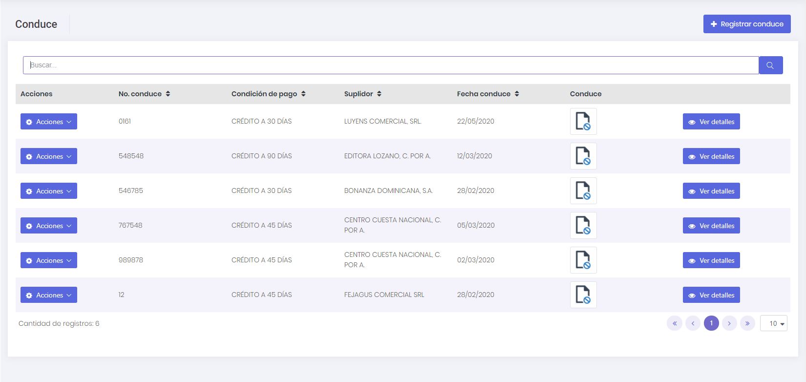View details for BONANZA DOMINICANA conduce

(711, 191)
